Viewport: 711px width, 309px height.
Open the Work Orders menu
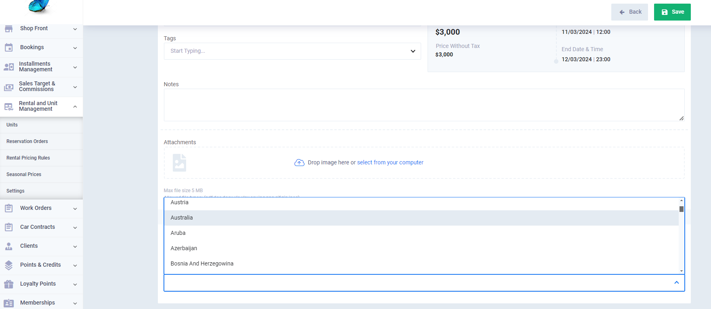pyautogui.click(x=41, y=208)
